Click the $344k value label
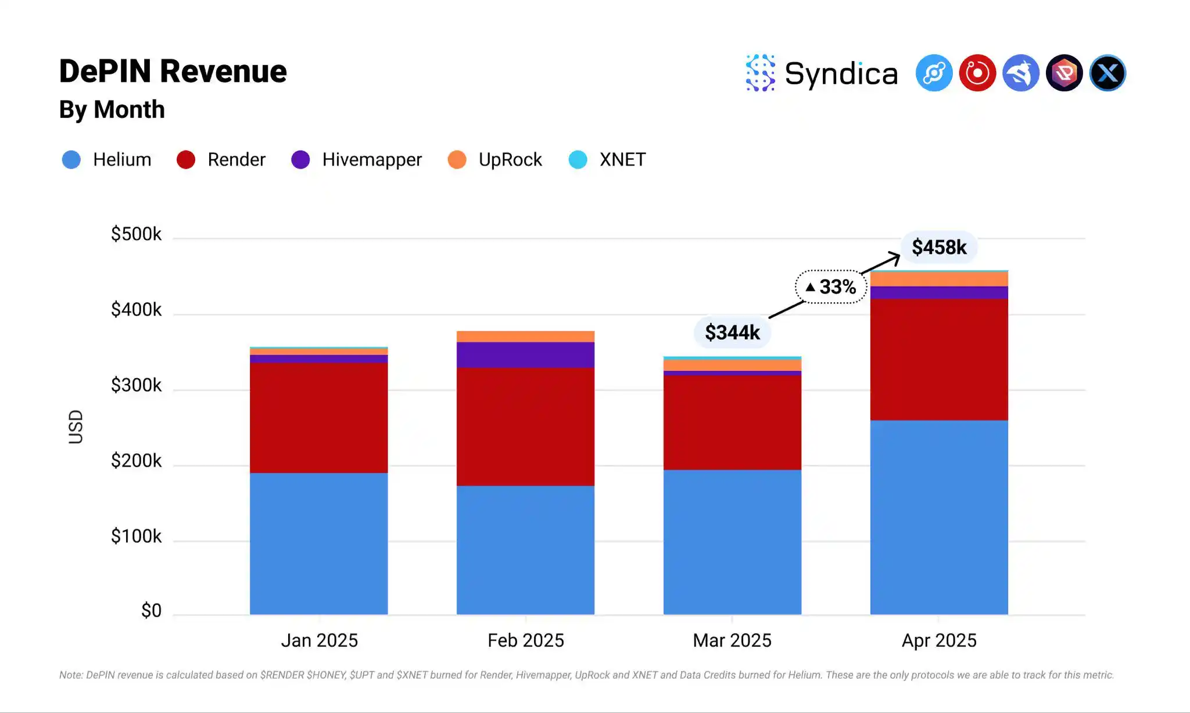 pos(732,332)
